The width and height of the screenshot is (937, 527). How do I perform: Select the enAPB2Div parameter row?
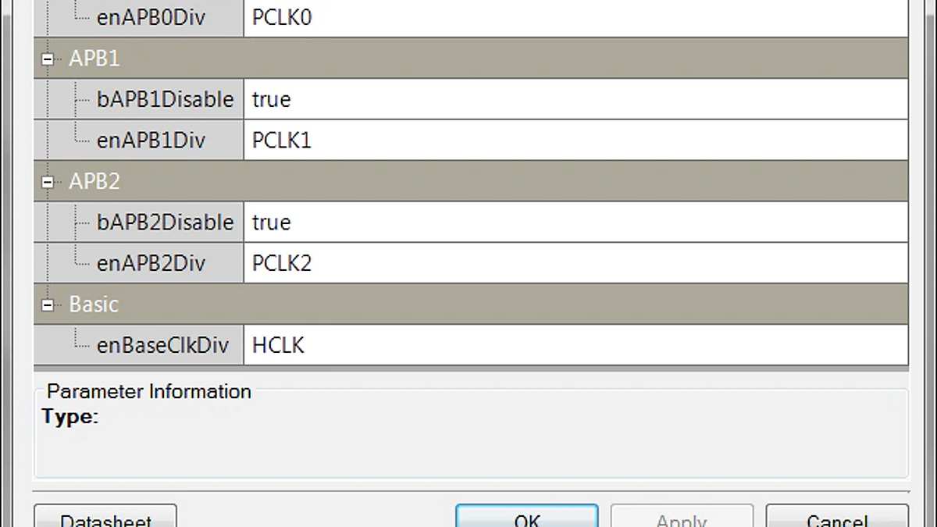[x=148, y=263]
